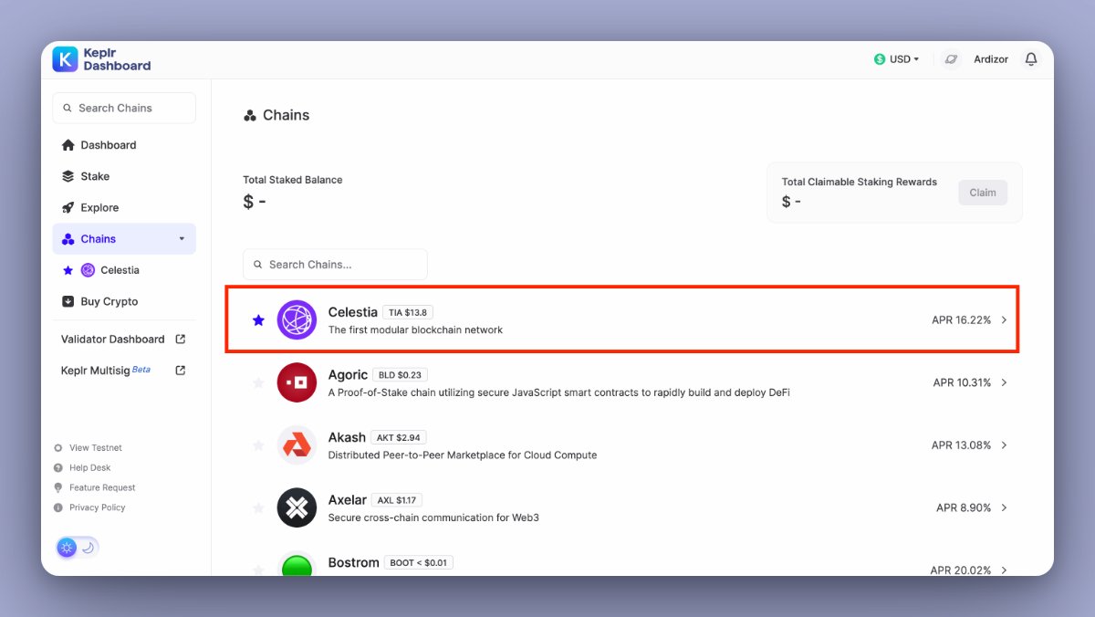Open Feature Request link

click(x=102, y=487)
